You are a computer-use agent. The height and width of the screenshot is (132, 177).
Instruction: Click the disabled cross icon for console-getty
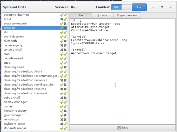click(62, 45)
